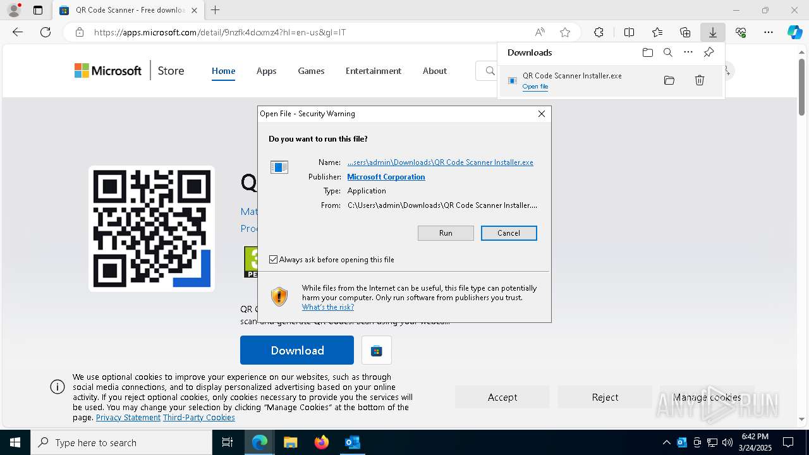The width and height of the screenshot is (809, 455).
Task: Add page to favorites star icon
Action: [x=565, y=32]
